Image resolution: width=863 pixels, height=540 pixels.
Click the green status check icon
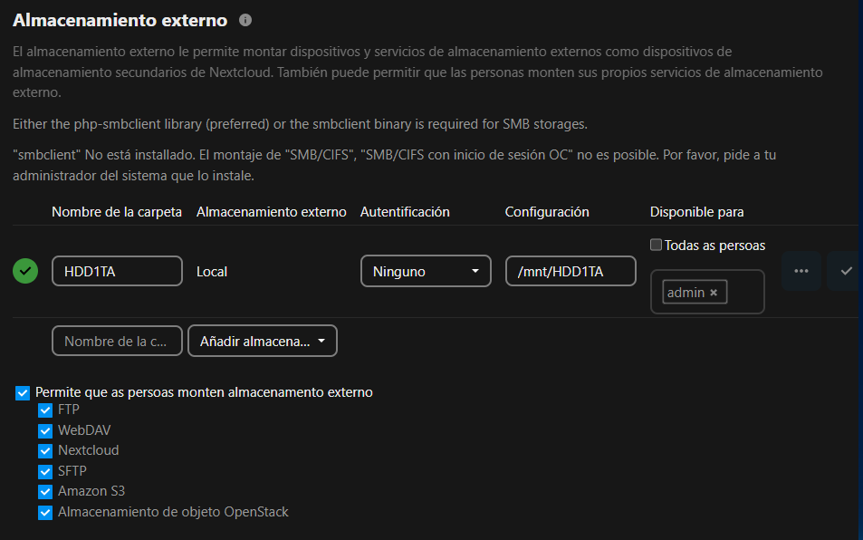25,271
